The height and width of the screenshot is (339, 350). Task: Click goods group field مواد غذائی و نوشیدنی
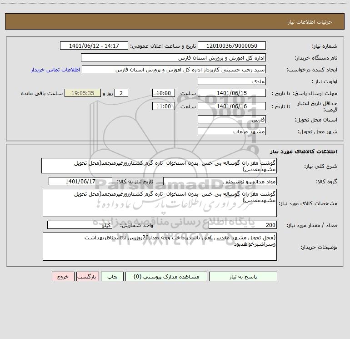click(220, 181)
